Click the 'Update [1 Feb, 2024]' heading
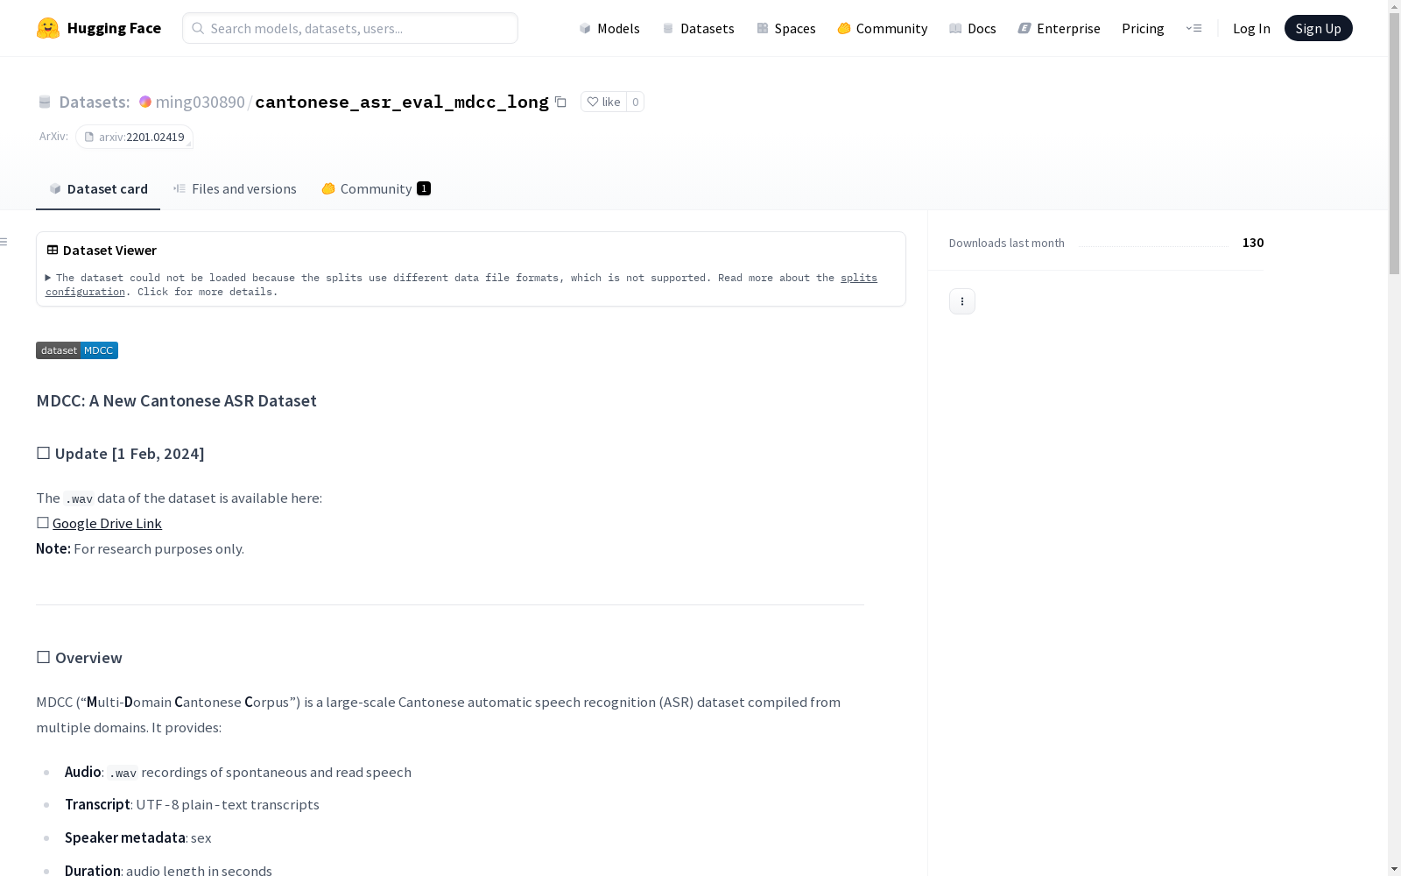Screen dimensions: 1401x876 point(120,453)
